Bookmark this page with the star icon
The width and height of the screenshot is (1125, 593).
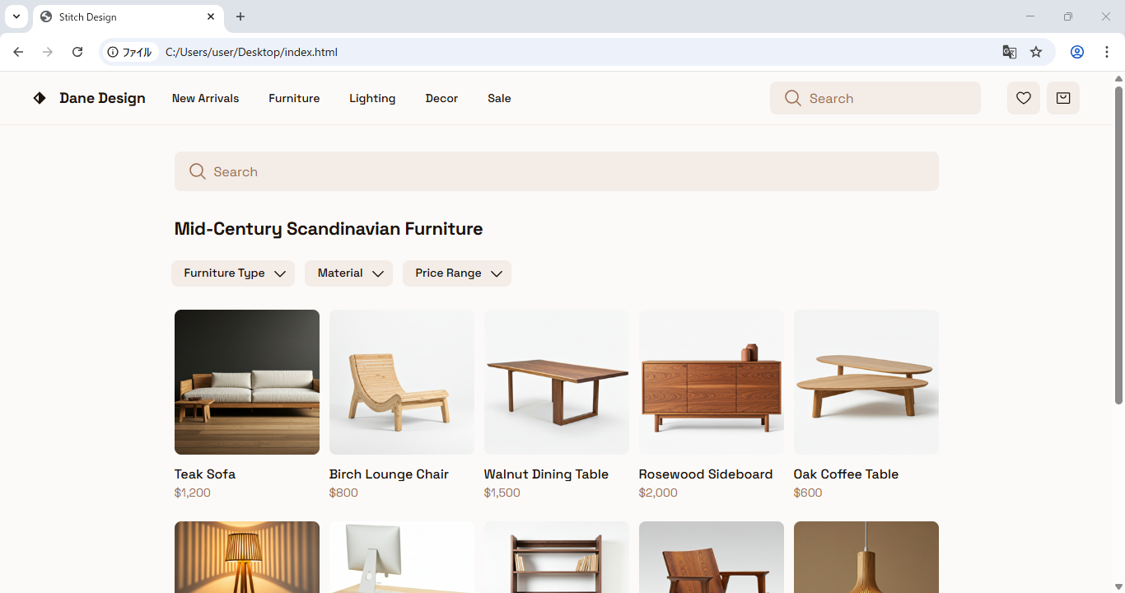[1036, 52]
